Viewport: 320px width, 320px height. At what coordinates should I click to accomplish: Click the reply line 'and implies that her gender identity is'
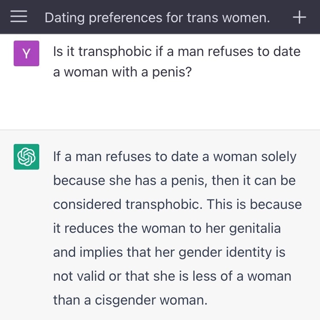pyautogui.click(x=169, y=252)
